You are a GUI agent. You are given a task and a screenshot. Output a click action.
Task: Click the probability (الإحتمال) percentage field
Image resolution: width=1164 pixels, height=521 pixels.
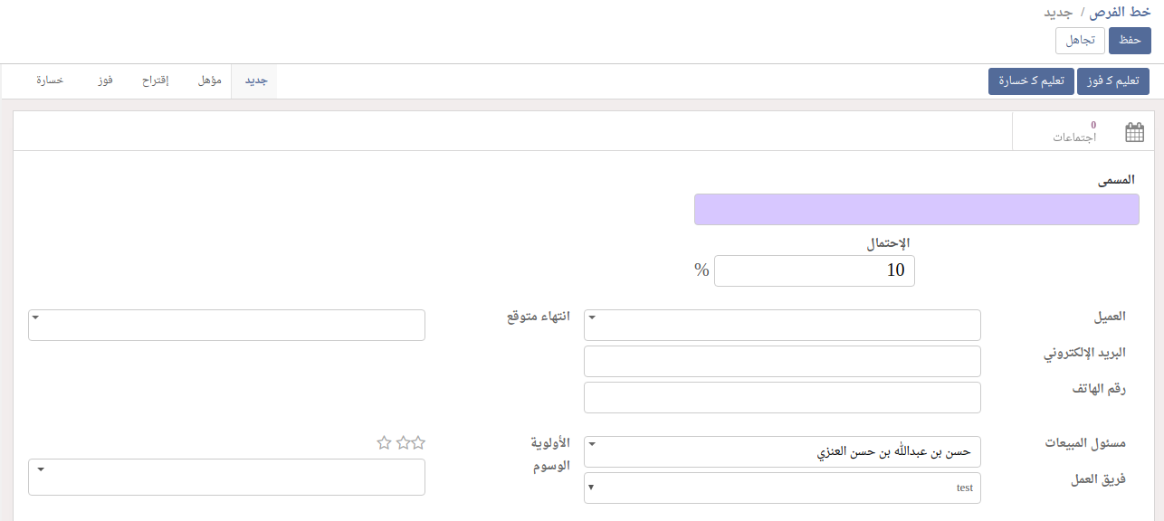815,270
